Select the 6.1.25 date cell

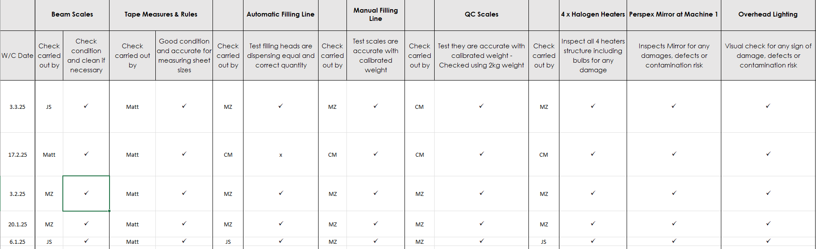point(17,242)
